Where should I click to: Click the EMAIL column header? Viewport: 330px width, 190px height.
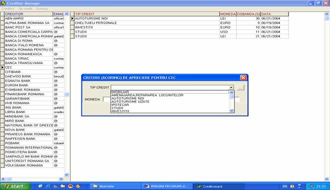[58, 14]
